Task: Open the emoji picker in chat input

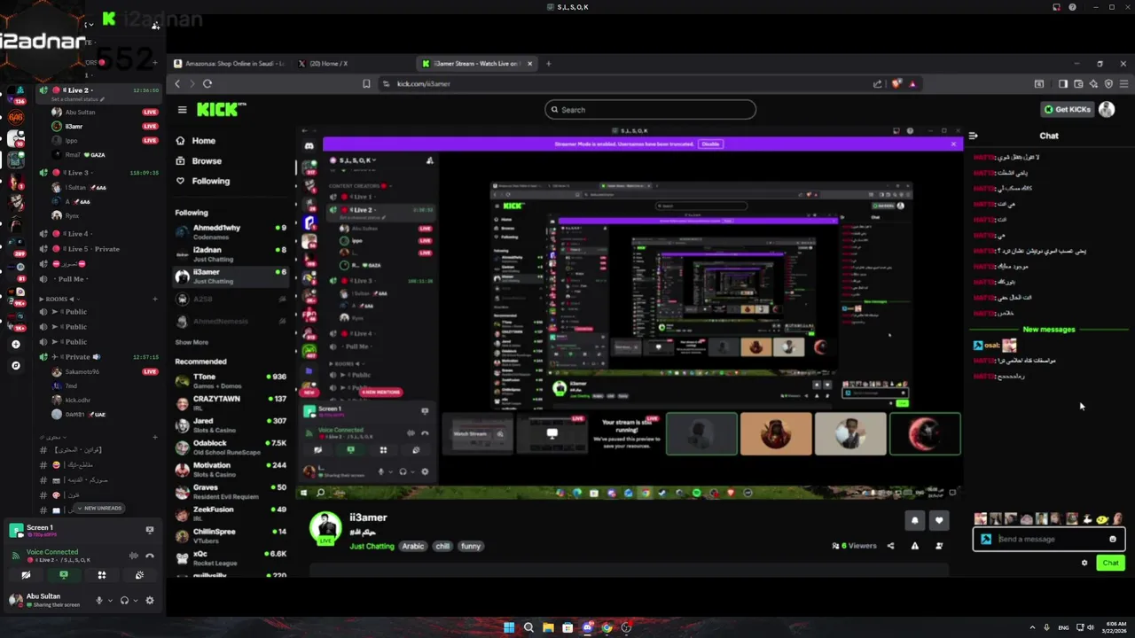Action: [1113, 539]
